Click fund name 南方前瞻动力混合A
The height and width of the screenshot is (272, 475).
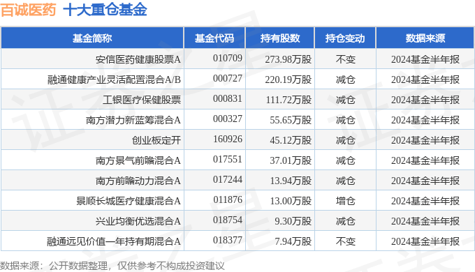click(138, 181)
